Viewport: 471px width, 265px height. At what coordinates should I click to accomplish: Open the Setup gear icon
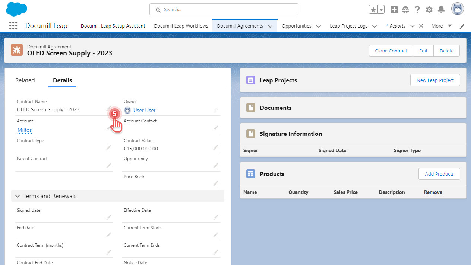click(429, 10)
